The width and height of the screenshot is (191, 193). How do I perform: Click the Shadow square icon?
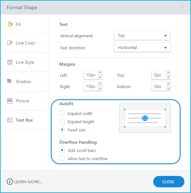coord(10,81)
